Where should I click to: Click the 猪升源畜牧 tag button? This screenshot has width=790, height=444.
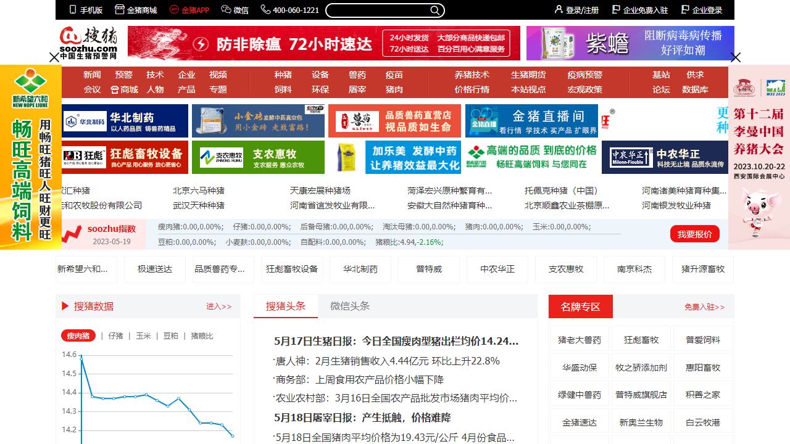(703, 269)
